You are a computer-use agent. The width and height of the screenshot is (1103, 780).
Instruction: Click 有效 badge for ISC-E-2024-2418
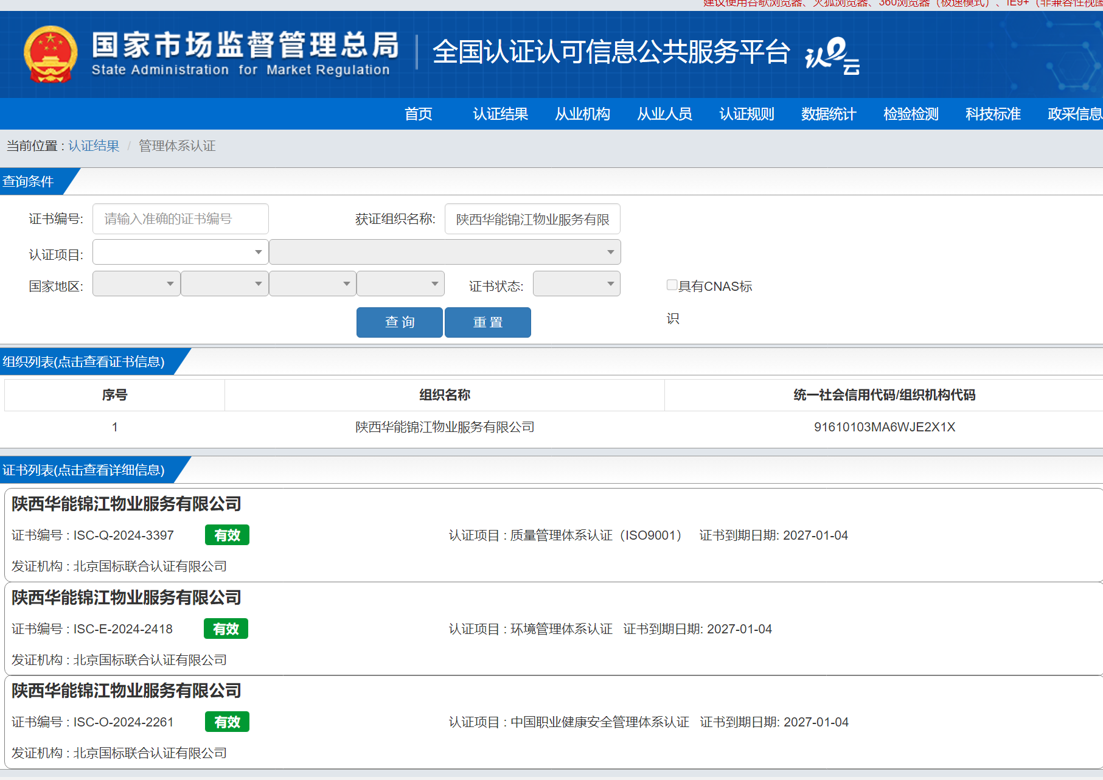coord(226,629)
